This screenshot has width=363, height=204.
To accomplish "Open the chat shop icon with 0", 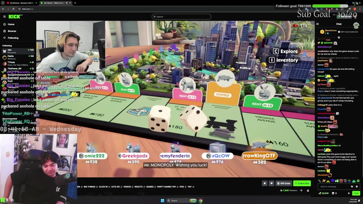I will 334,193.
